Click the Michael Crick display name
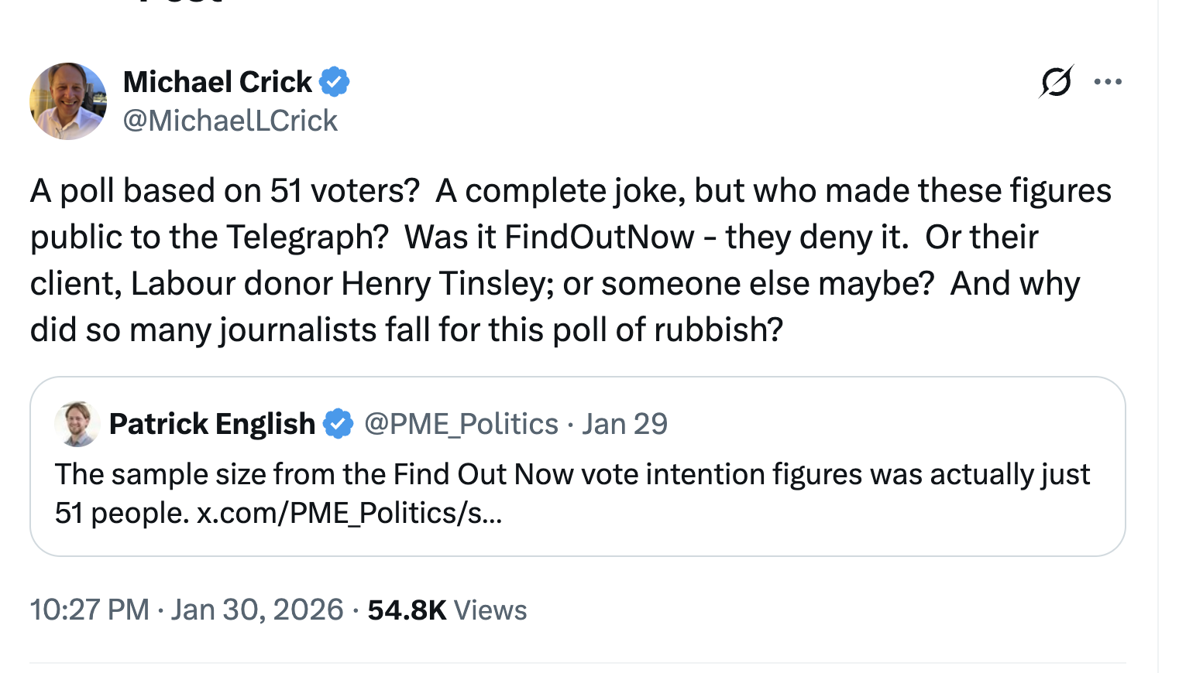The width and height of the screenshot is (1179, 673). click(217, 82)
